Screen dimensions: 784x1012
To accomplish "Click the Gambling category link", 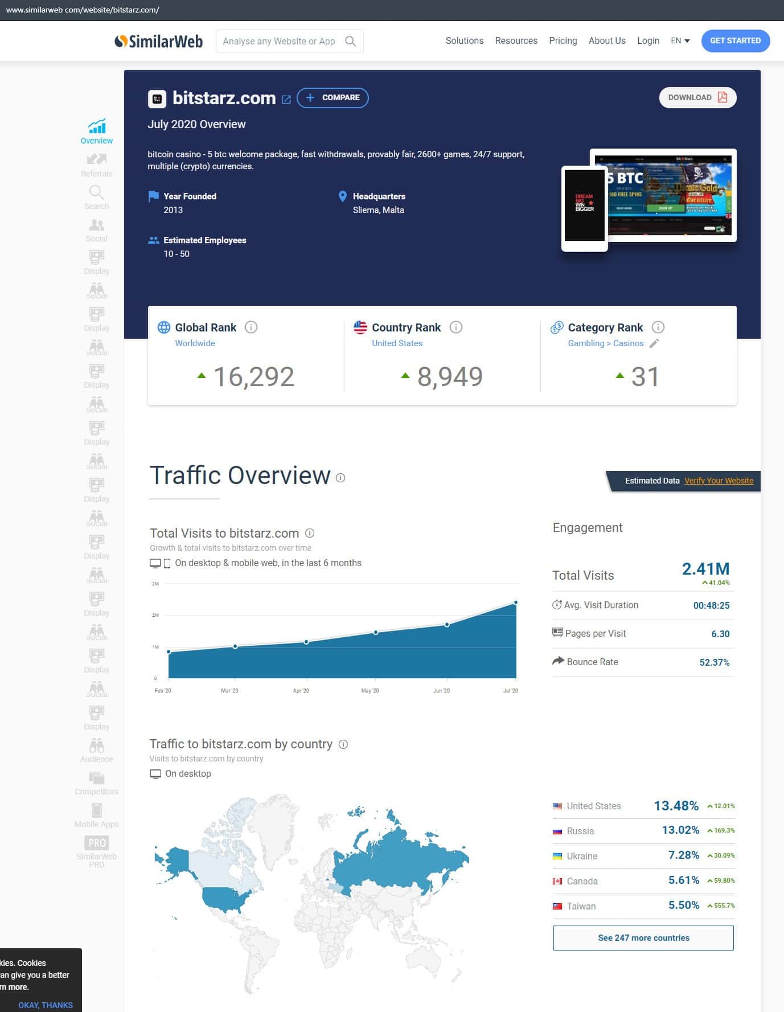I will (x=586, y=343).
